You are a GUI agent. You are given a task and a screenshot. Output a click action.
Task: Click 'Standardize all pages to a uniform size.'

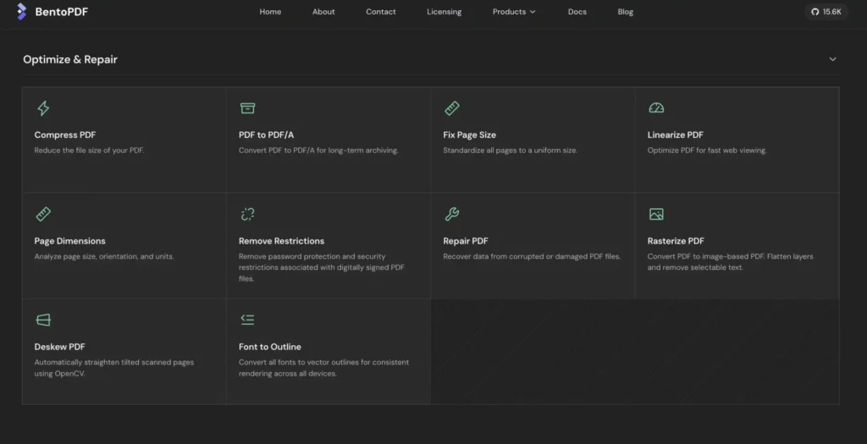[511, 151]
